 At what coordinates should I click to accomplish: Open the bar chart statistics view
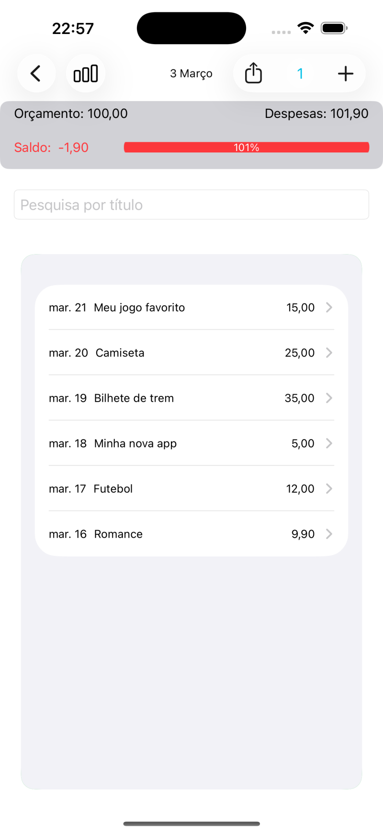coord(86,74)
